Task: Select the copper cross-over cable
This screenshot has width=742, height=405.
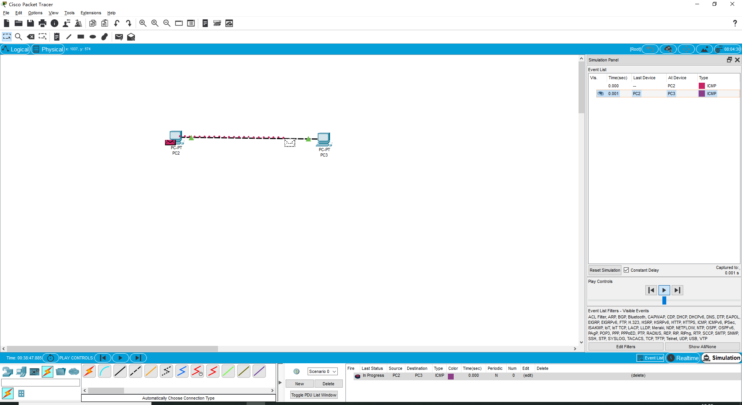Action: click(x=136, y=371)
